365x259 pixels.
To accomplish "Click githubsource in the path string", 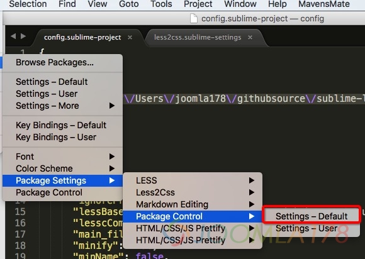I will (x=271, y=99).
